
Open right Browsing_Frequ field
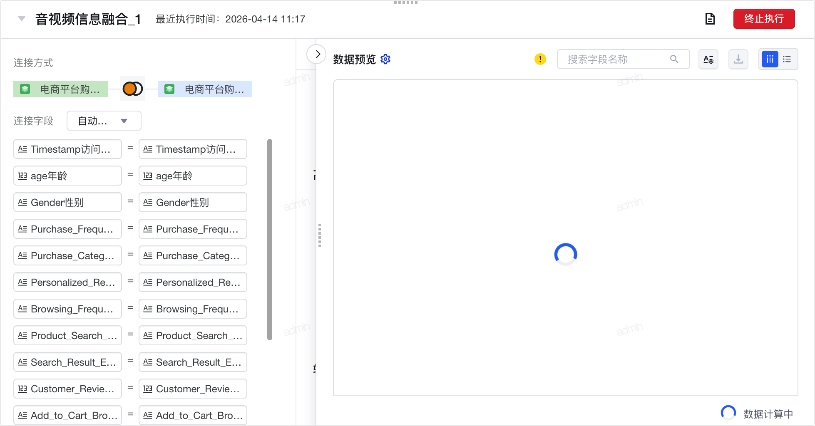coord(193,309)
